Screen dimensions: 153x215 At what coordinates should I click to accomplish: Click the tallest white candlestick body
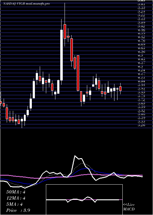tap(62, 55)
